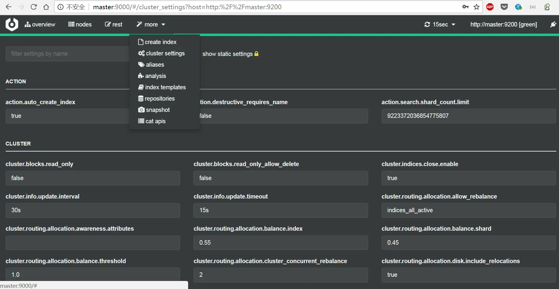
Task: Edit action.search.shard_count.limit value field
Action: [x=469, y=116]
